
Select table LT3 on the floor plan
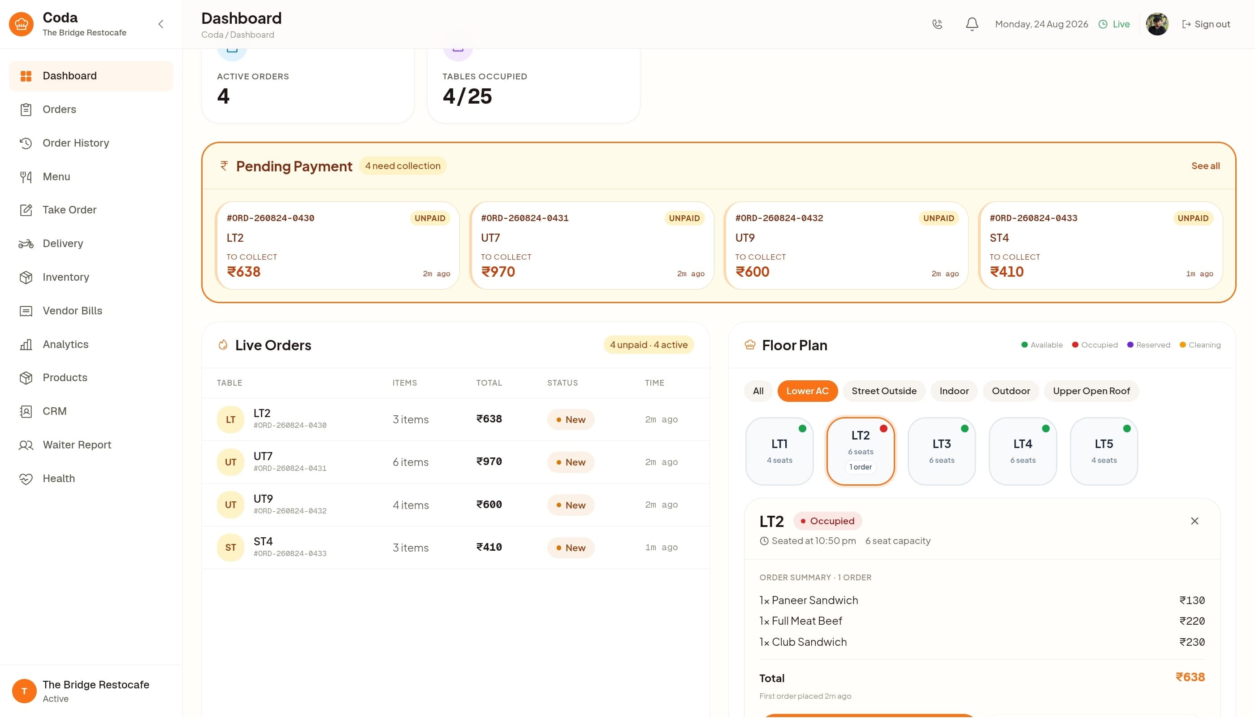(x=941, y=451)
